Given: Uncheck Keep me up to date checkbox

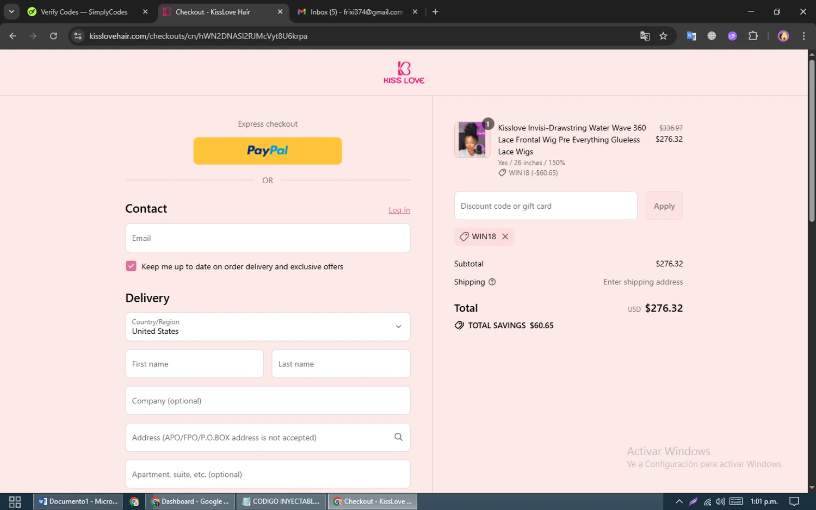Looking at the screenshot, I should click(x=131, y=266).
